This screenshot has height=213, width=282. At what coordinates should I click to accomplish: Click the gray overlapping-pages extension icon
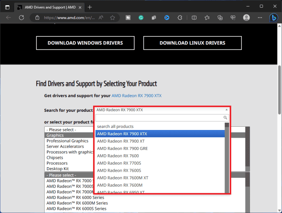pyautogui.click(x=154, y=18)
